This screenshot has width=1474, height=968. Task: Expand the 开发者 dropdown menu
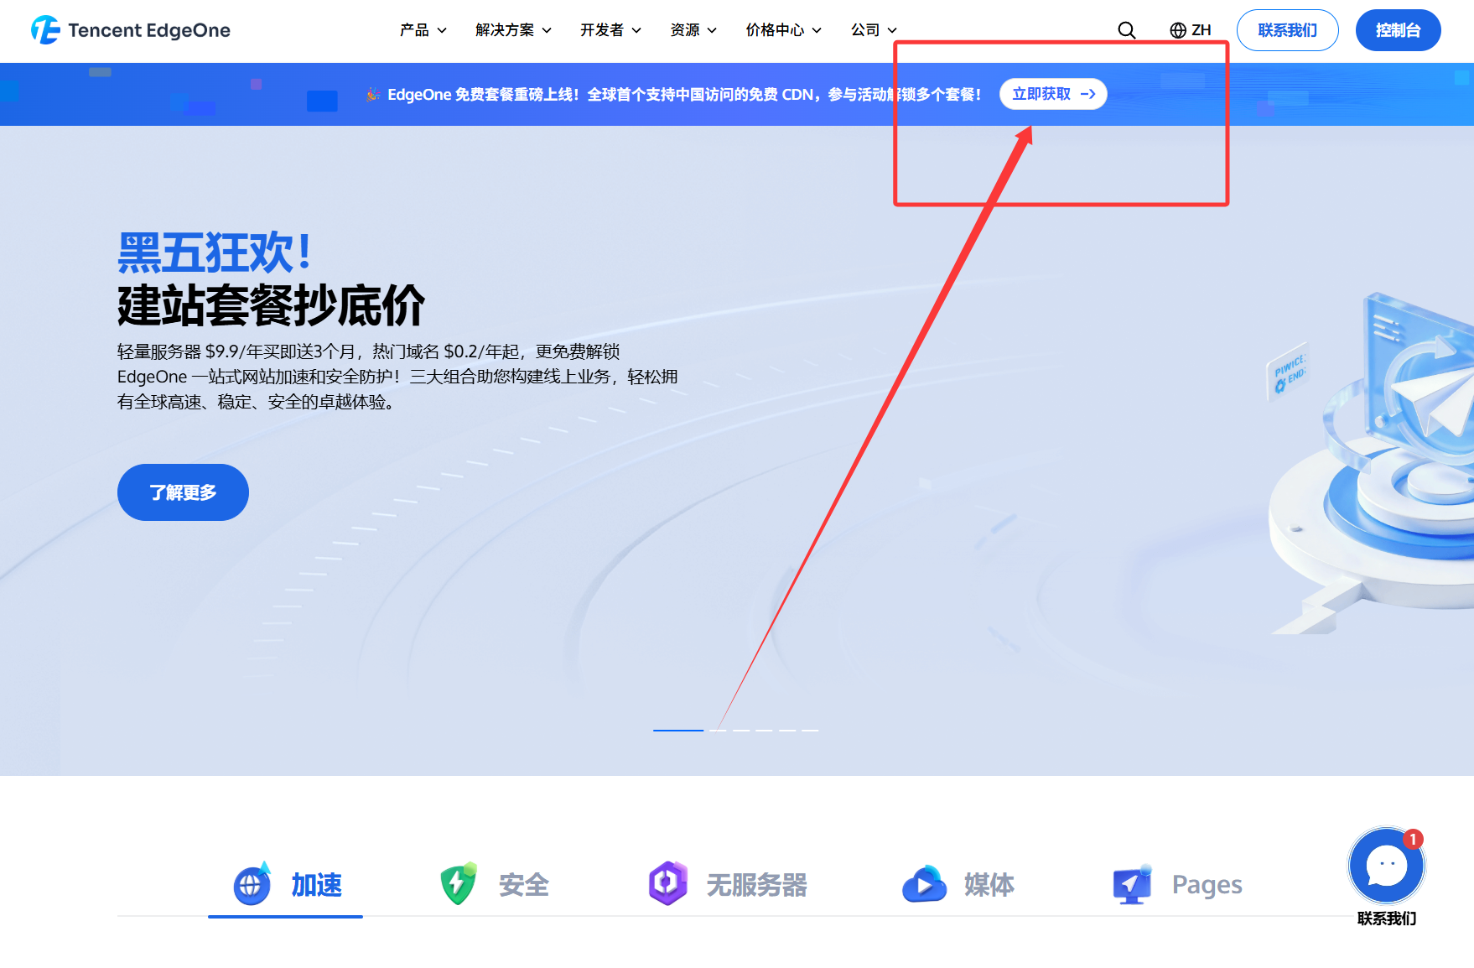[x=610, y=30]
